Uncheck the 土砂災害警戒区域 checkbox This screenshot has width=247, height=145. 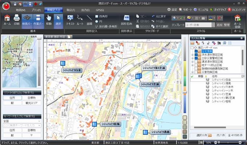click(196, 58)
